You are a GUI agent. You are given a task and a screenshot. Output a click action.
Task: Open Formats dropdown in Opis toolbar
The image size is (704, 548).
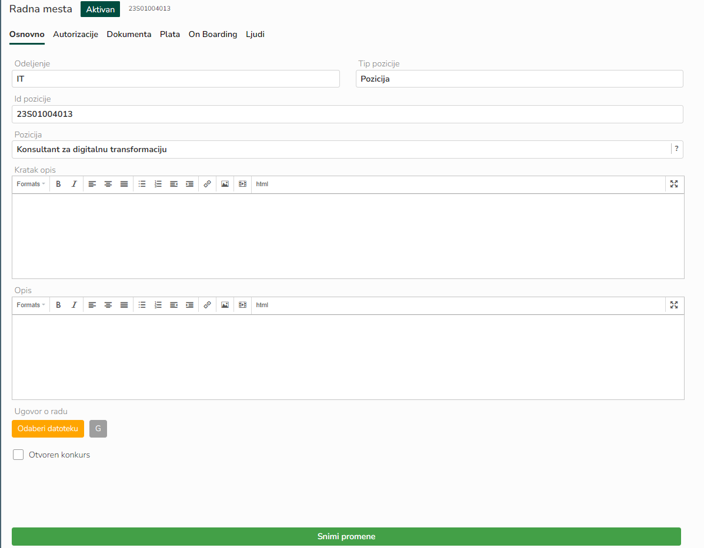(x=31, y=305)
